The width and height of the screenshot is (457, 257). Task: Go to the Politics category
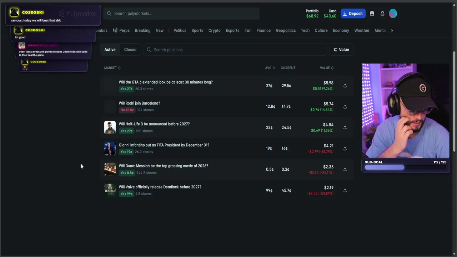pos(180,30)
